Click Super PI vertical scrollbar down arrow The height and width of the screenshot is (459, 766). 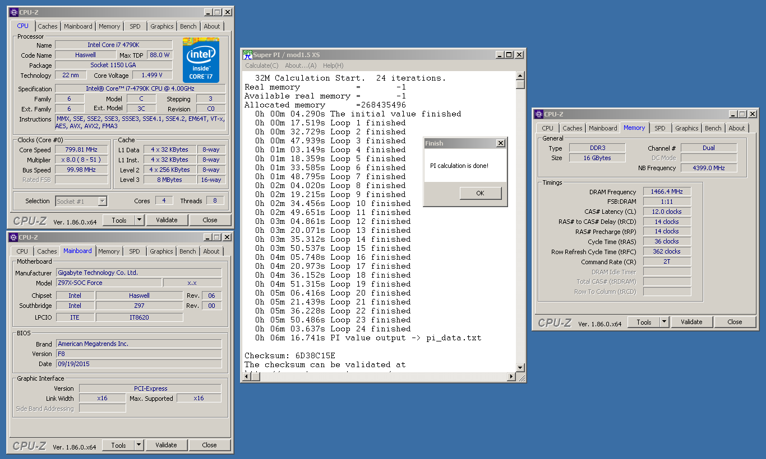pyautogui.click(x=520, y=368)
